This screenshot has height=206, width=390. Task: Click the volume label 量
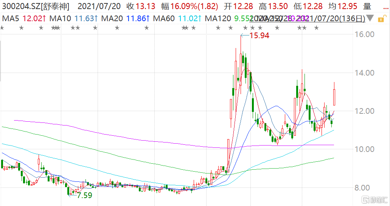(367, 6)
